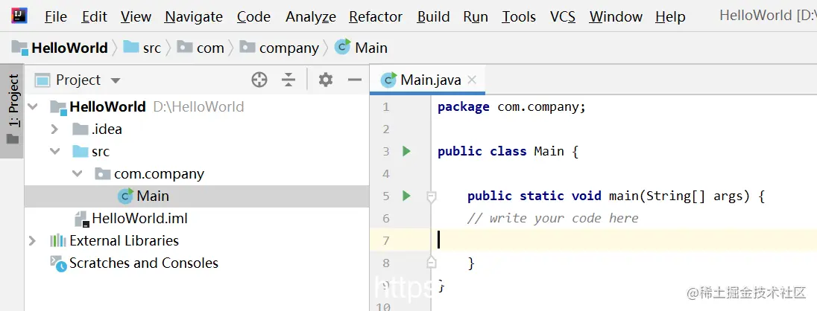Viewport: 817px width, 311px height.
Task: Expand the .idea folder
Action: [54, 129]
